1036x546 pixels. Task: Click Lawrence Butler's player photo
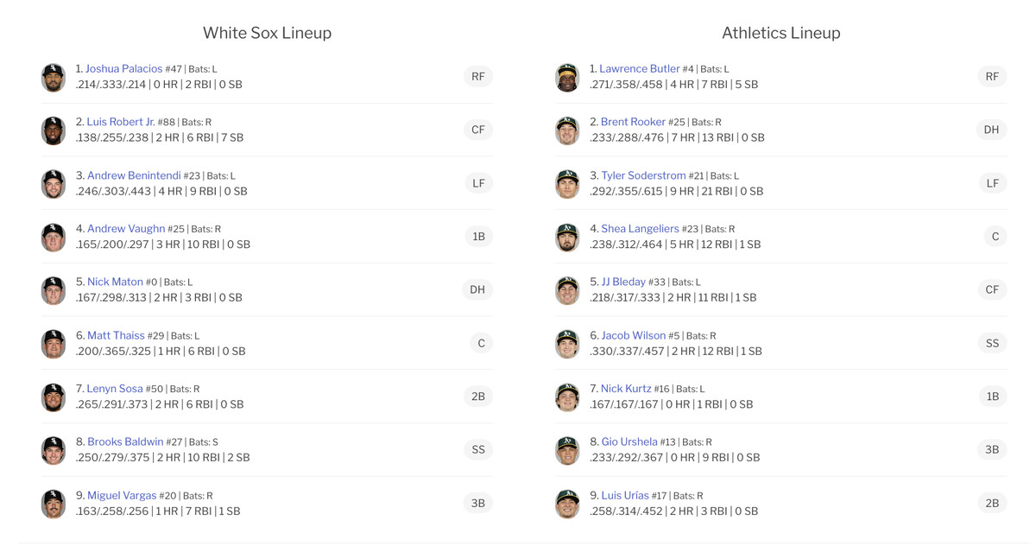coord(567,77)
